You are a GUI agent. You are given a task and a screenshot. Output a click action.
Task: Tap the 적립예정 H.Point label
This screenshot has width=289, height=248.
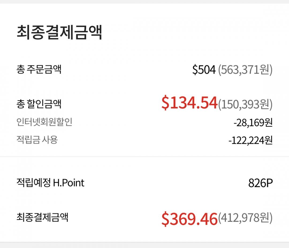coord(50,183)
